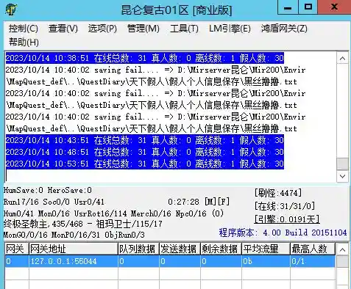Click the 0b average traffic cell
The height and width of the screenshot is (289, 351).
coord(266,261)
